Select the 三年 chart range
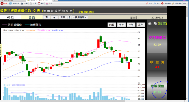Viewport: 189px width, 102px height. coord(140,25)
